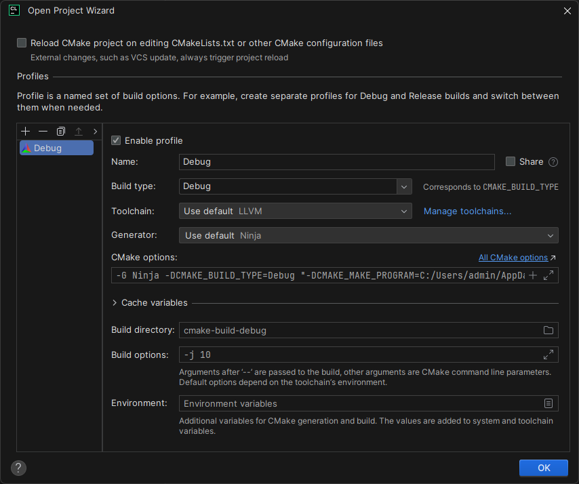The width and height of the screenshot is (579, 484).
Task: Open the Toolchain dropdown
Action: 404,211
